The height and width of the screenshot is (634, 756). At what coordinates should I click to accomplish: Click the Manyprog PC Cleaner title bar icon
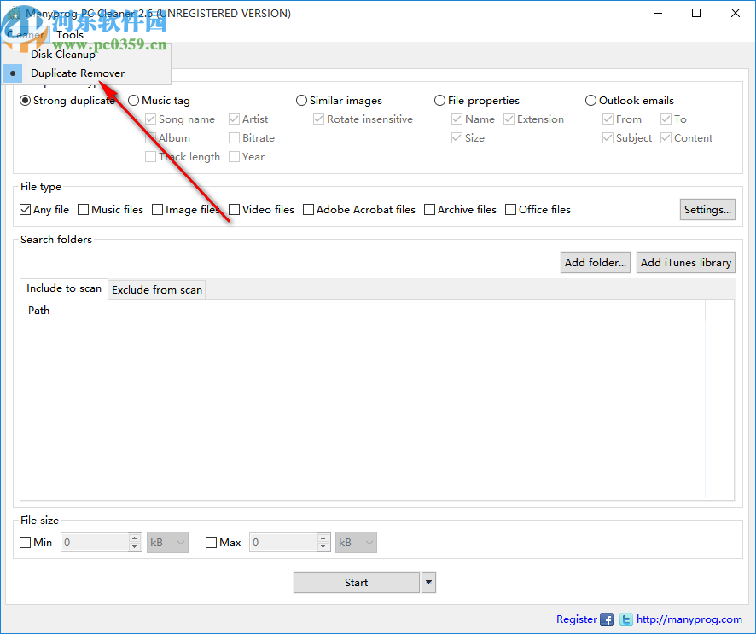pyautogui.click(x=15, y=13)
